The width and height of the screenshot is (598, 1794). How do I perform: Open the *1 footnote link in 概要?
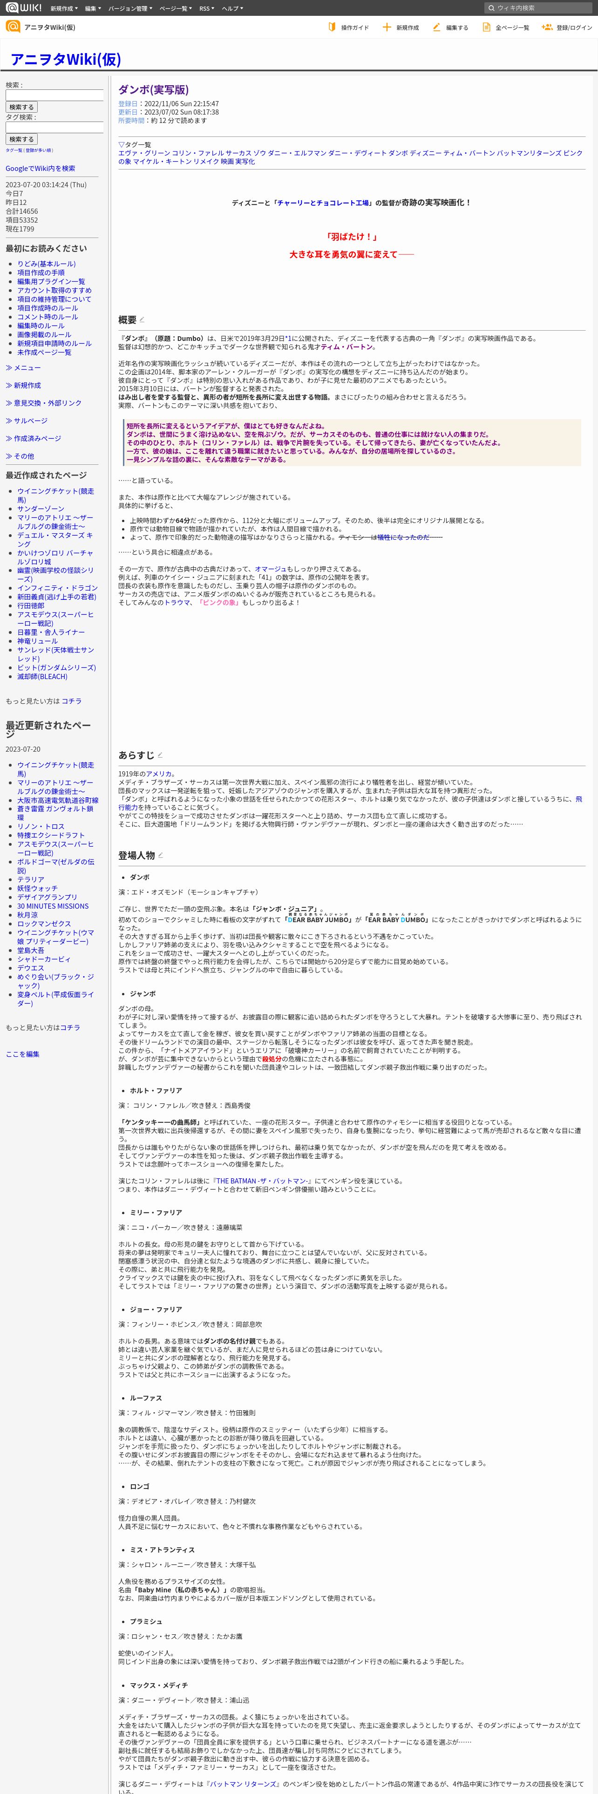(x=287, y=339)
